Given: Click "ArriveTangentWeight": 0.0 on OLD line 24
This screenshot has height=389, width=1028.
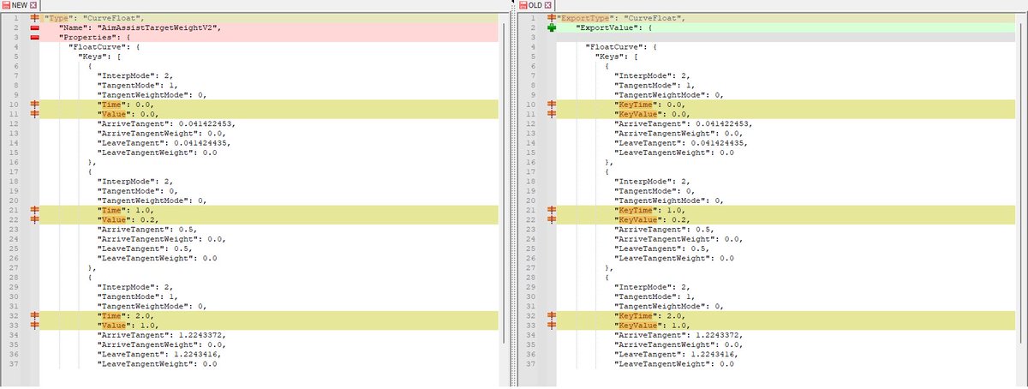Looking at the screenshot, I should (x=678, y=239).
